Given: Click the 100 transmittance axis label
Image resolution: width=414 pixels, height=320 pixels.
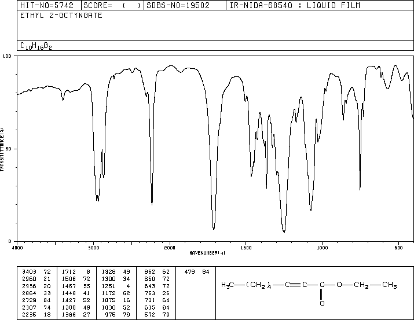Looking at the screenshot, I should point(7,56).
